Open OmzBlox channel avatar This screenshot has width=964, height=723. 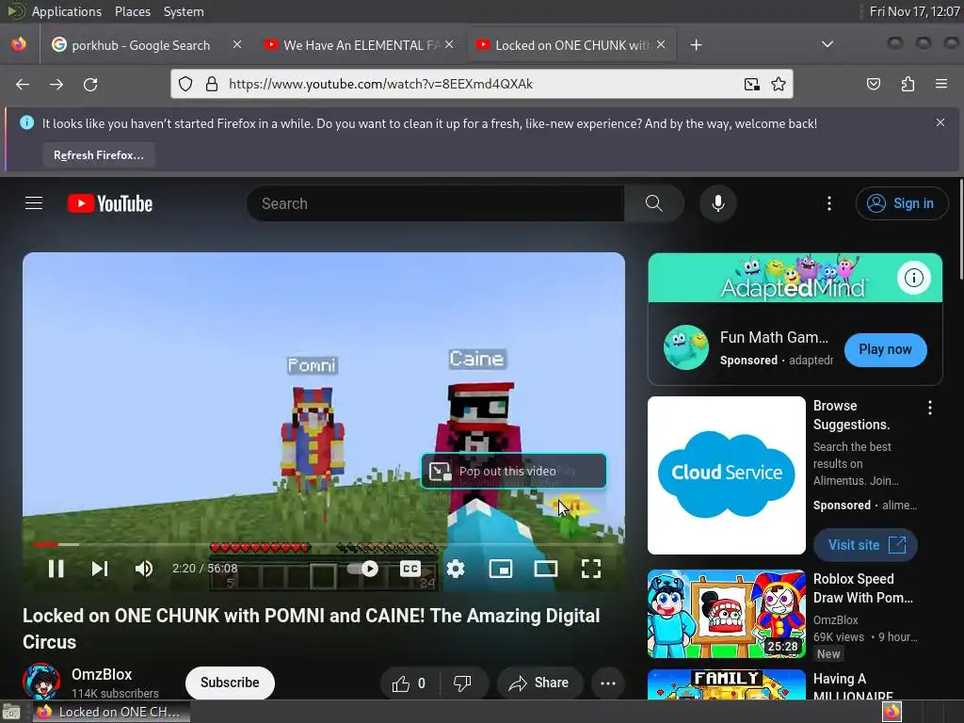41,682
